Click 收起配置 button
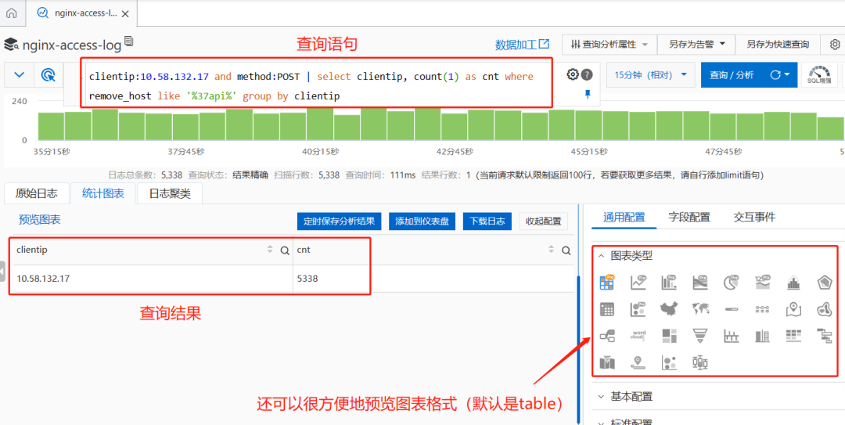Viewport: 845px width, 425px height. coord(543,222)
